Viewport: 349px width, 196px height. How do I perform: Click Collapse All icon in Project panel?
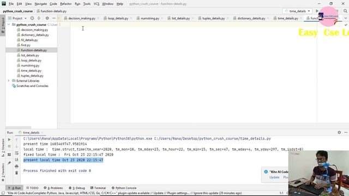point(39,18)
